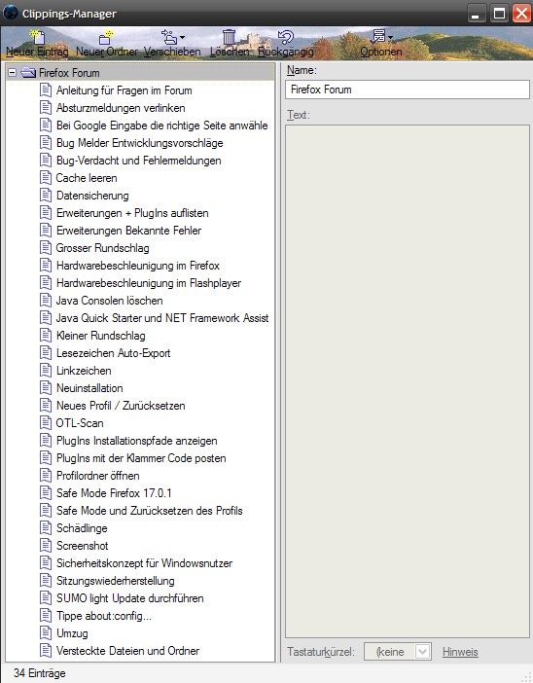The width and height of the screenshot is (533, 683).
Task: Click the document icon beside Kleiner Rundschlag
Action: (46, 336)
